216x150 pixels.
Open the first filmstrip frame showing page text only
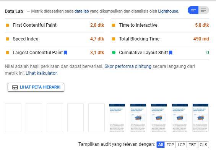[117, 118]
